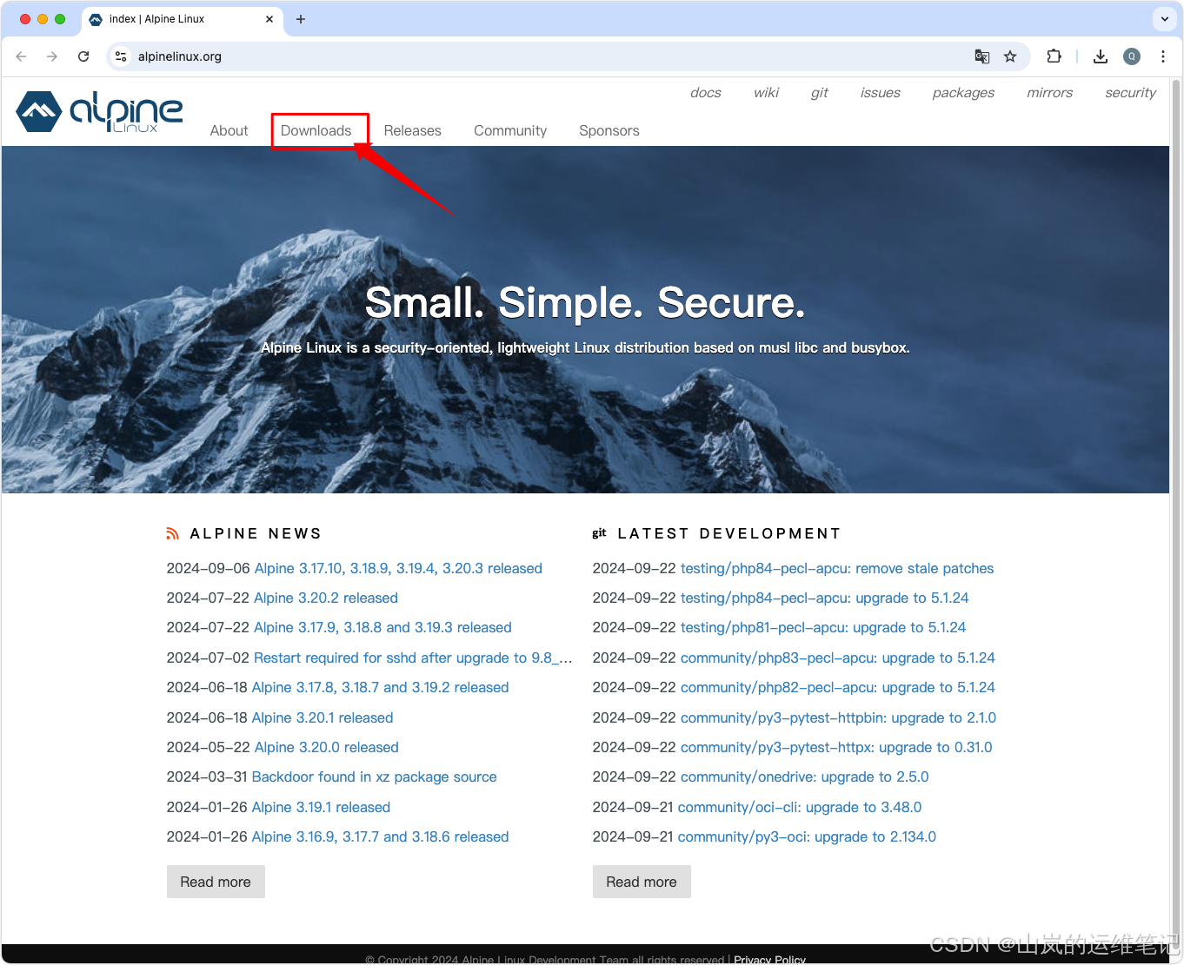Click the Alpine News RSS icon
Viewport: 1184px width, 965px height.
[x=173, y=533]
